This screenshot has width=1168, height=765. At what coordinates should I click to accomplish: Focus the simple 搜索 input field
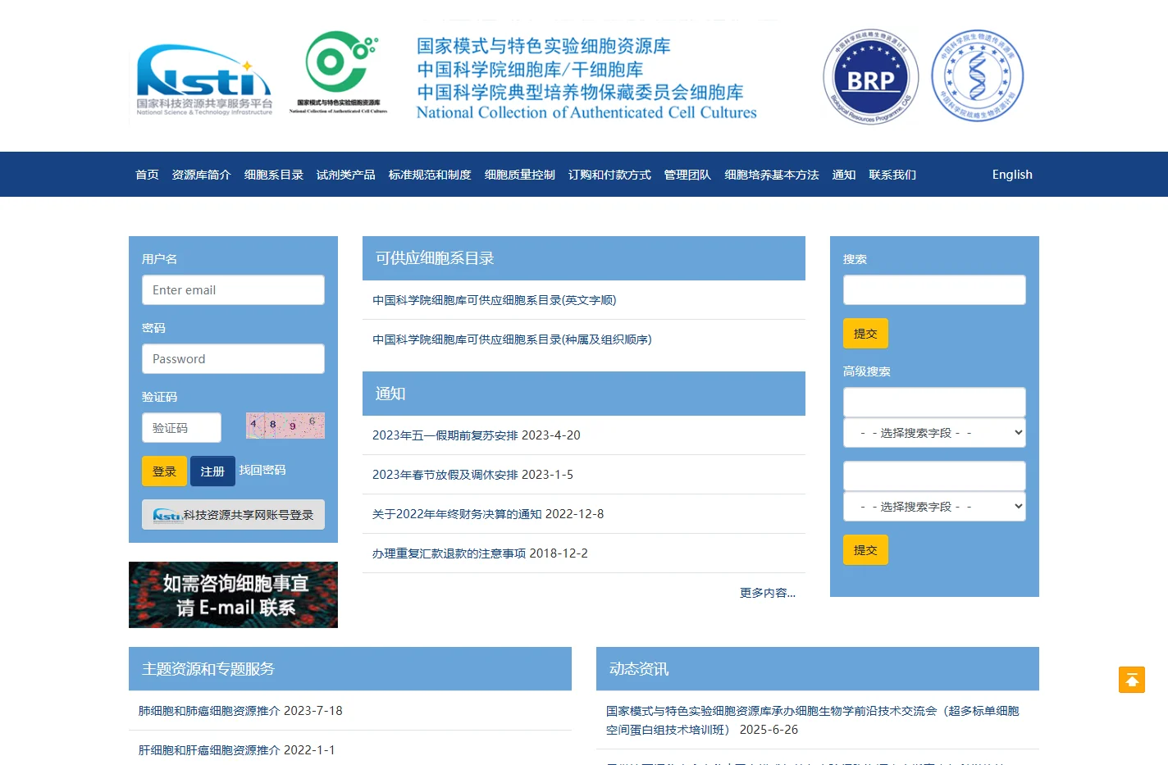[934, 290]
